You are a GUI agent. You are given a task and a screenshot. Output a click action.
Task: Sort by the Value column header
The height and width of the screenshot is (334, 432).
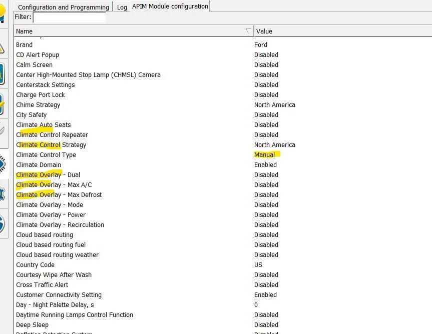(264, 31)
